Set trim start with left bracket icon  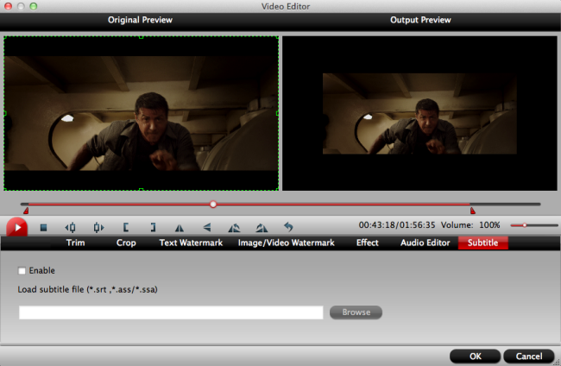point(126,227)
